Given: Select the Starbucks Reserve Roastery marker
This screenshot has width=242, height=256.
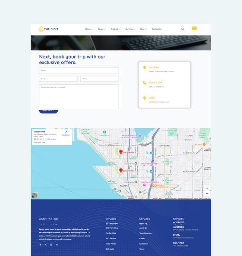Looking at the screenshot, I should 153,186.
